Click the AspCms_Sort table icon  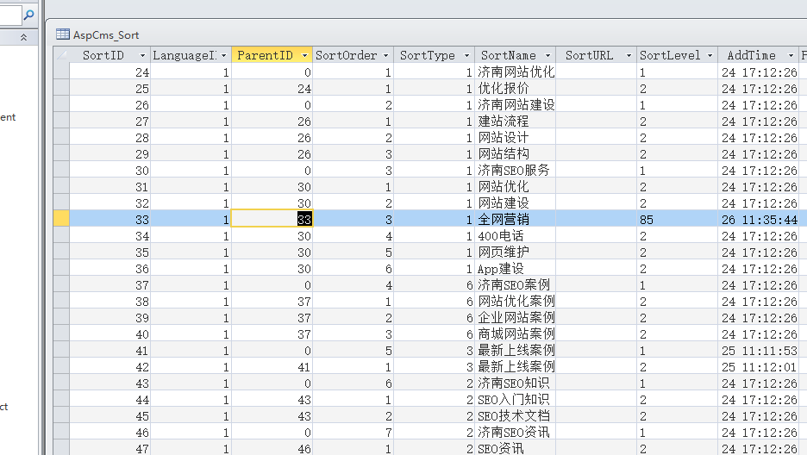62,34
